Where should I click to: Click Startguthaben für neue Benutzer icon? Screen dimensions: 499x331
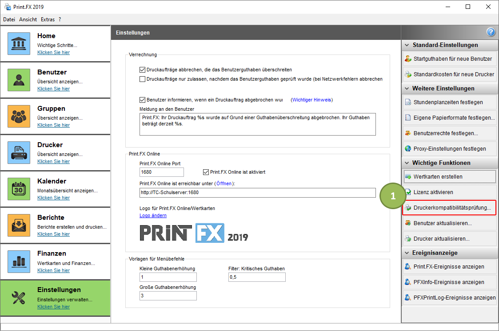[x=408, y=58]
